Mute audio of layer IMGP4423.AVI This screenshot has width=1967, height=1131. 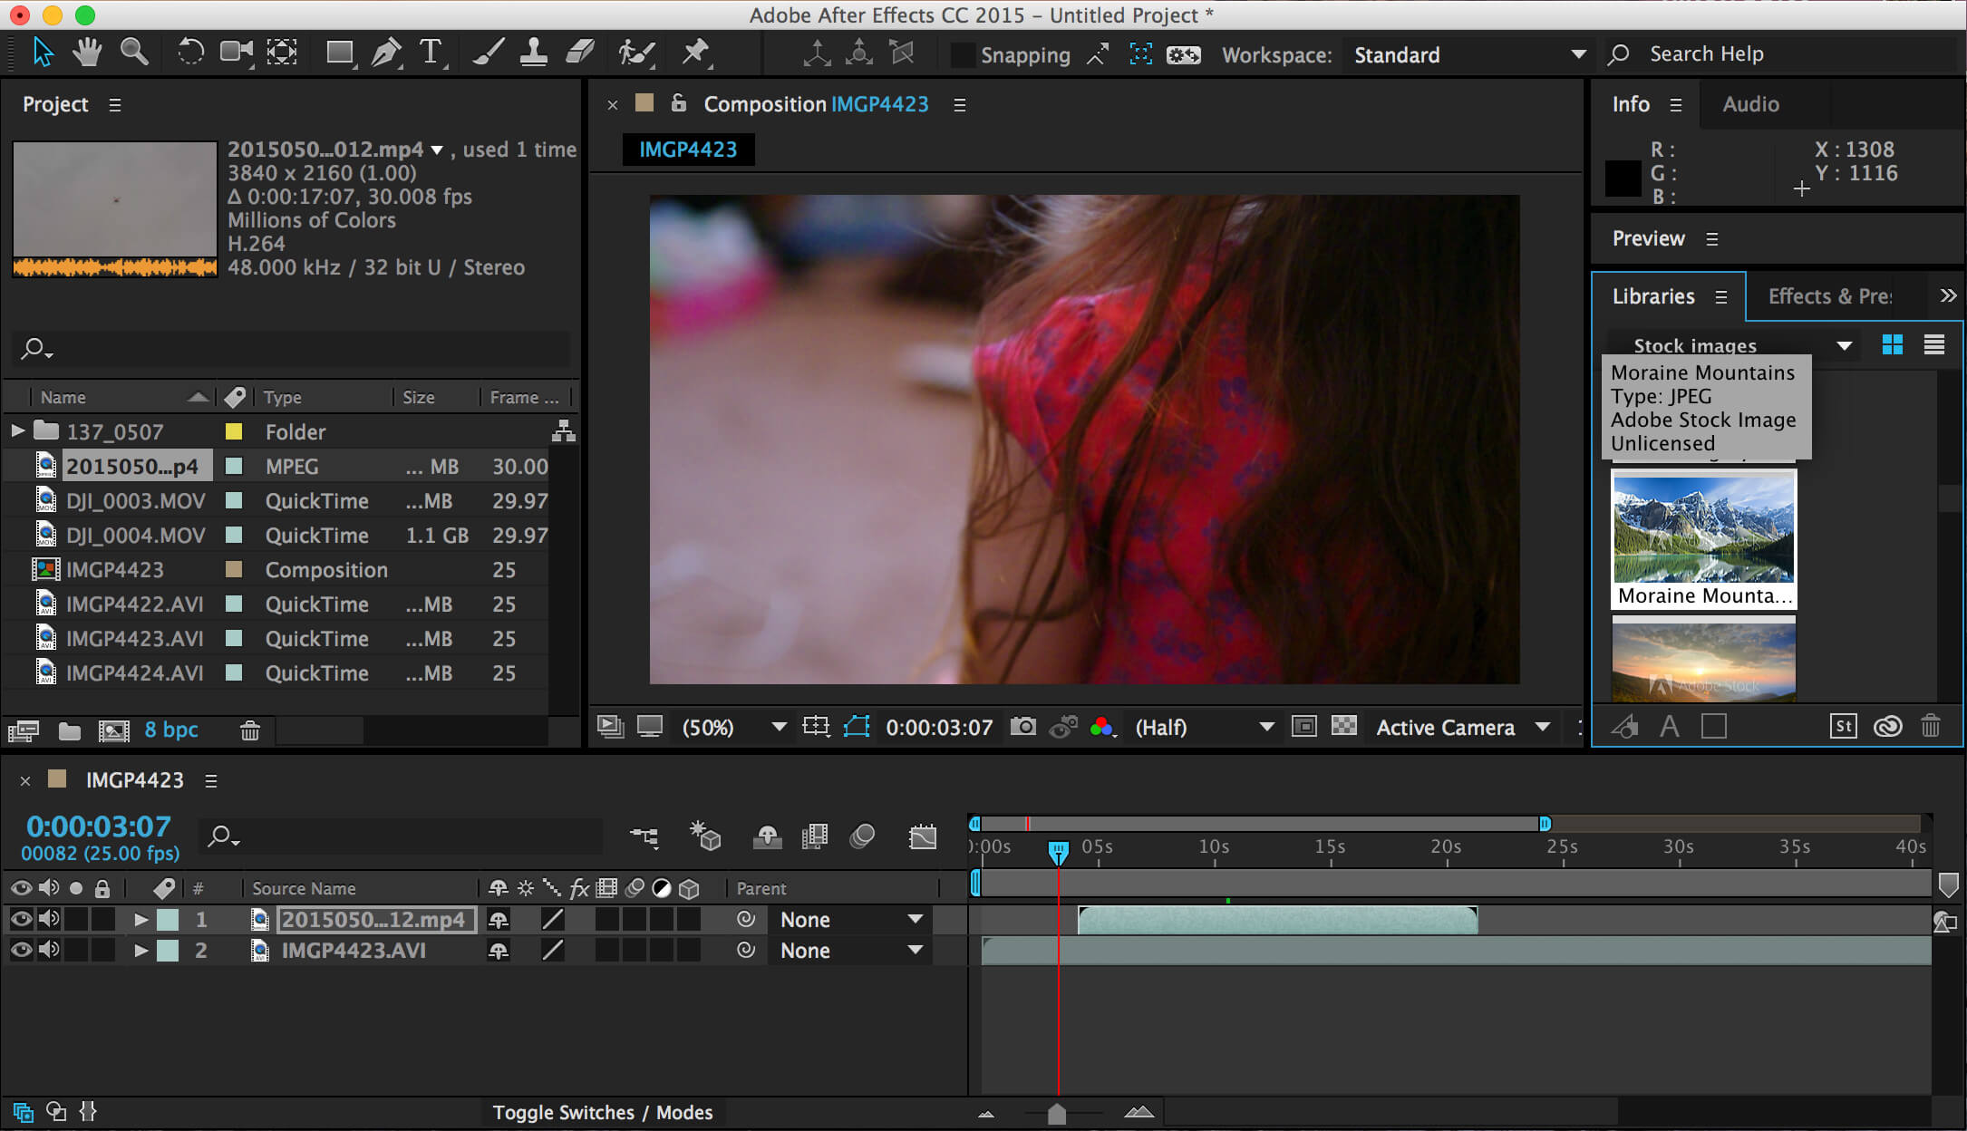49,950
